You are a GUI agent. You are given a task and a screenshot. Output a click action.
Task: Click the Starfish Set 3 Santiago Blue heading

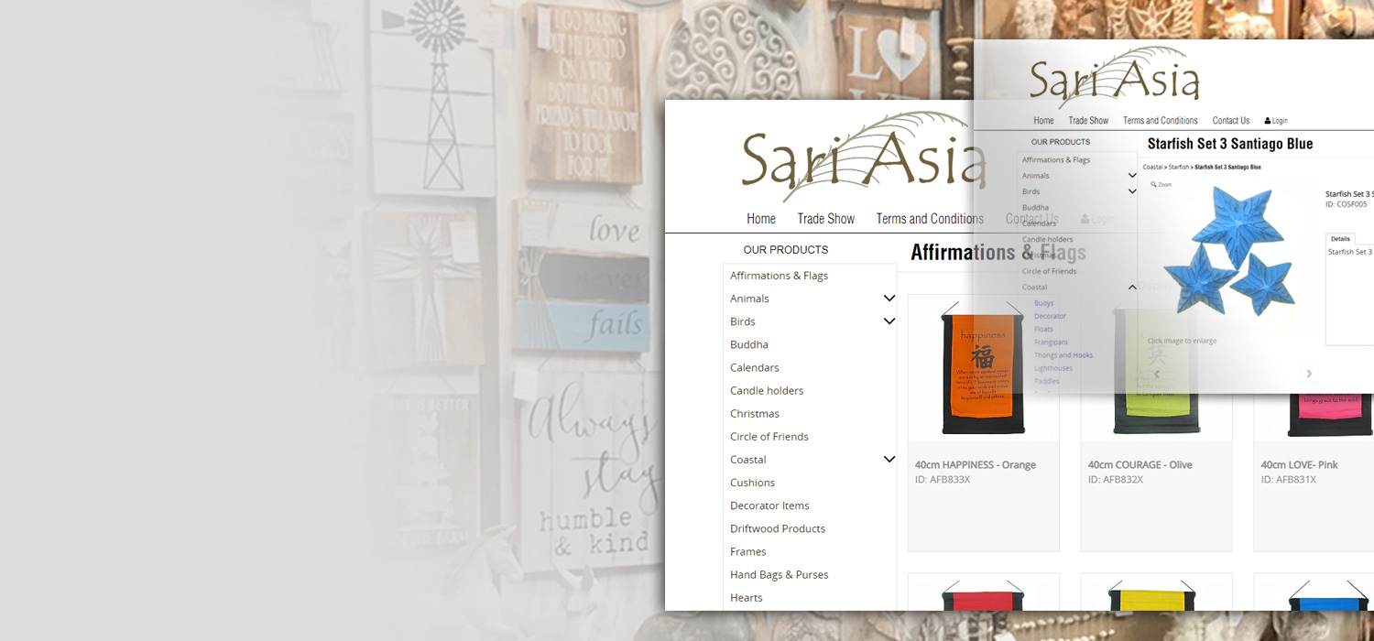tap(1230, 144)
